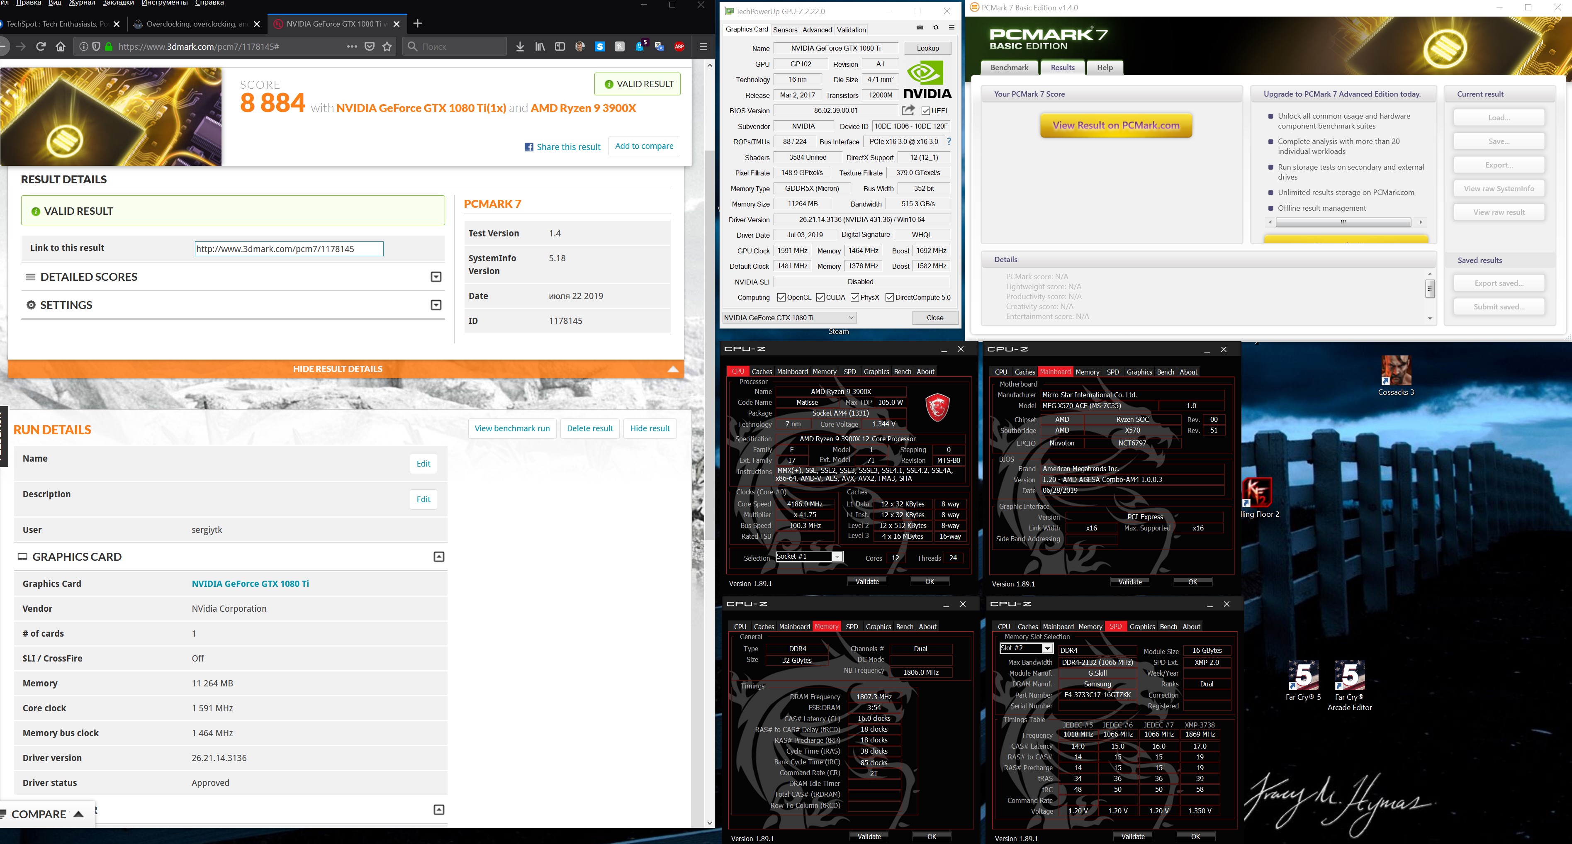Take GPU-Z screenshot with camera icon
The image size is (1572, 844).
(x=920, y=27)
